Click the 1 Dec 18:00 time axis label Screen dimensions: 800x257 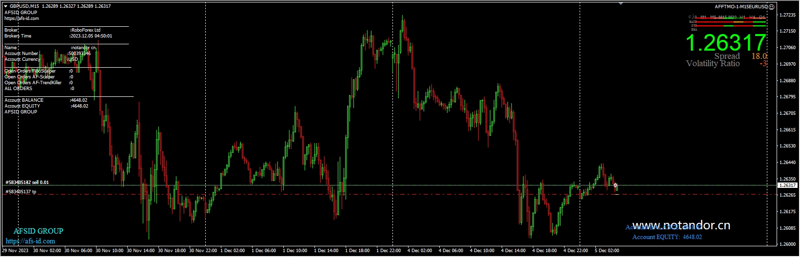click(357, 251)
